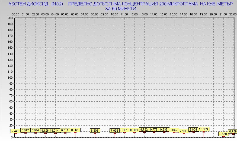Select the 19:00 time axis label
The height and width of the screenshot is (143, 237).
[203, 14]
